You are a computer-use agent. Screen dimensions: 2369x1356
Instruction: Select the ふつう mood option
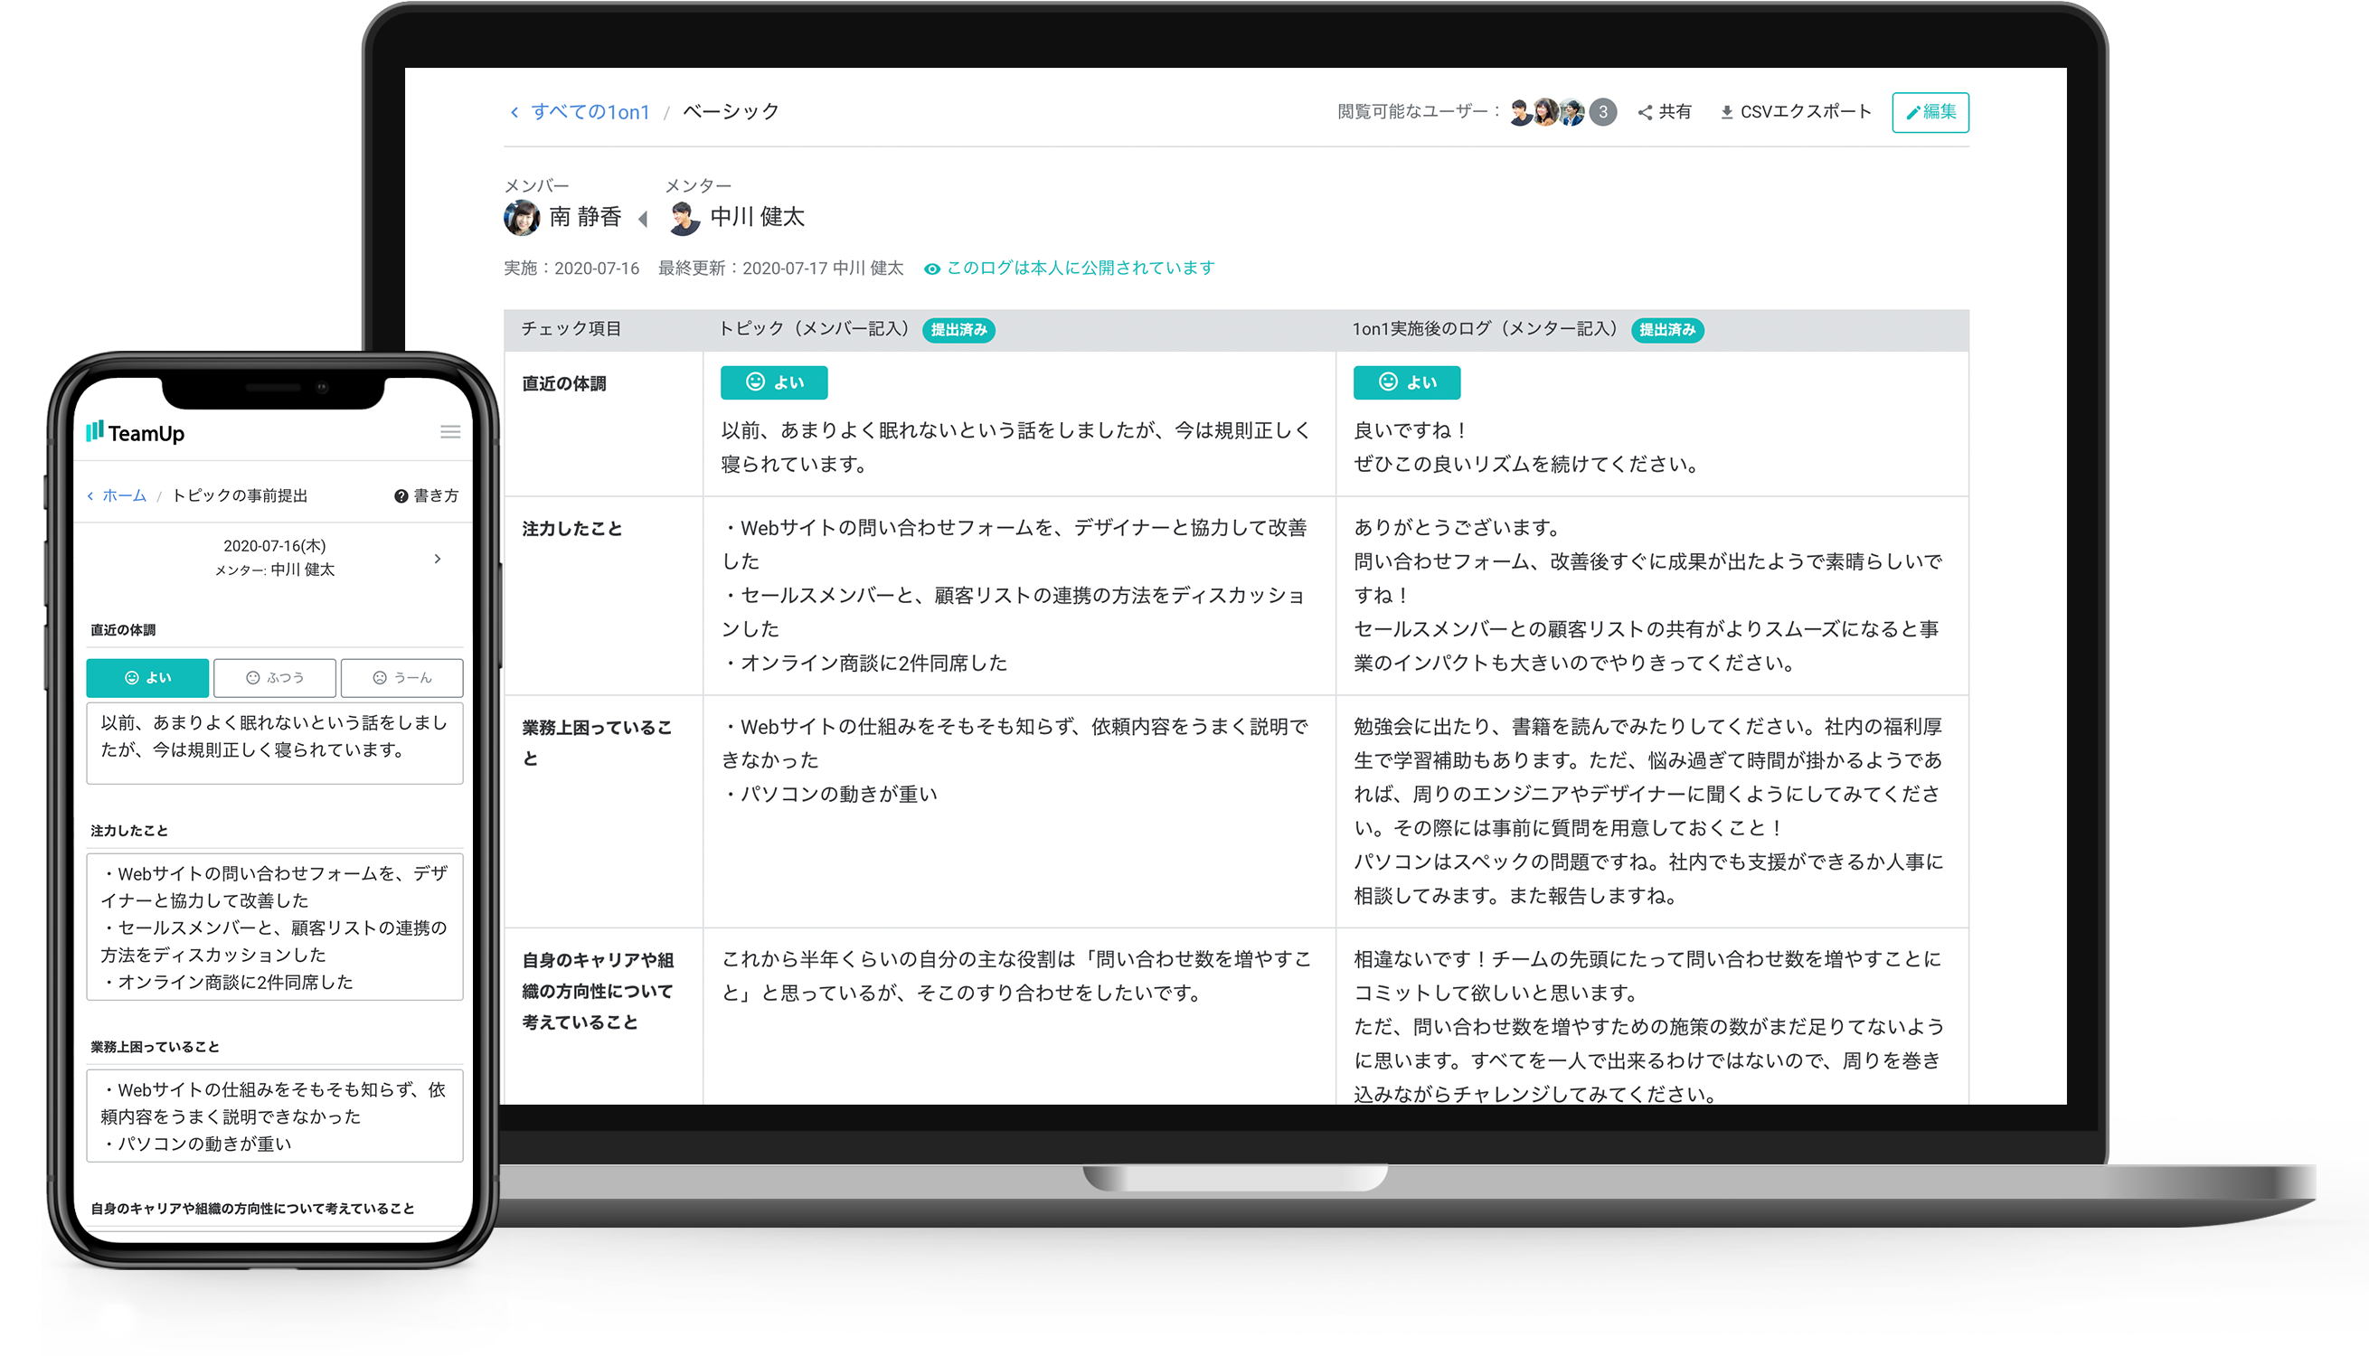[x=274, y=677]
